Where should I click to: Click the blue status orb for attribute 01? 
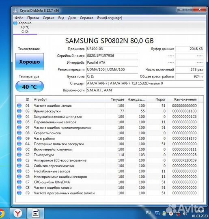click(x=19, y=105)
